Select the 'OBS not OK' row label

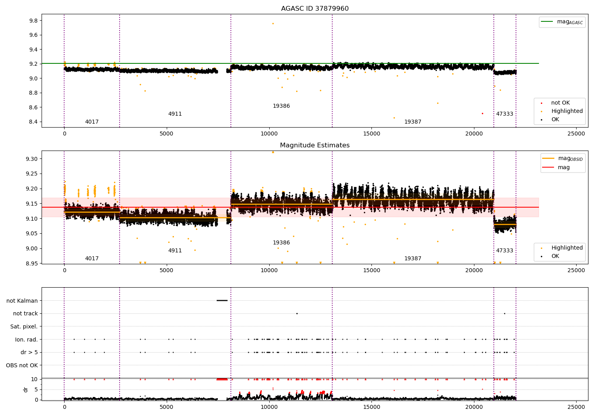tap(22, 365)
